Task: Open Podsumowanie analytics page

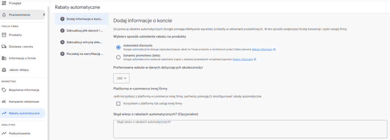Action: pos(23,133)
